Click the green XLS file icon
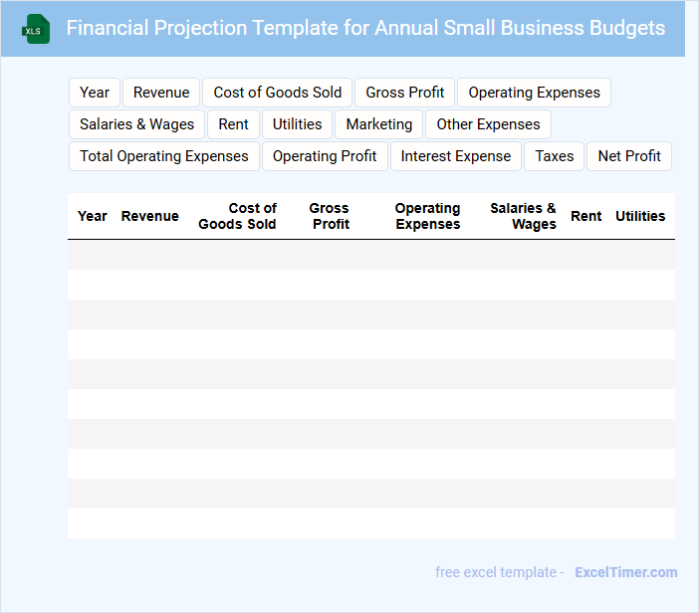699x613 pixels. point(36,30)
